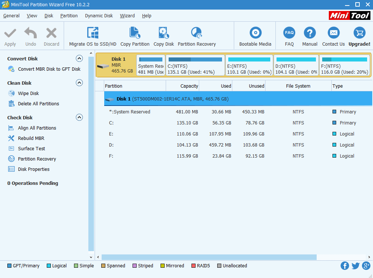Image resolution: width=373 pixels, height=278 pixels.
Task: Open the Manual help icon
Action: pos(310,33)
